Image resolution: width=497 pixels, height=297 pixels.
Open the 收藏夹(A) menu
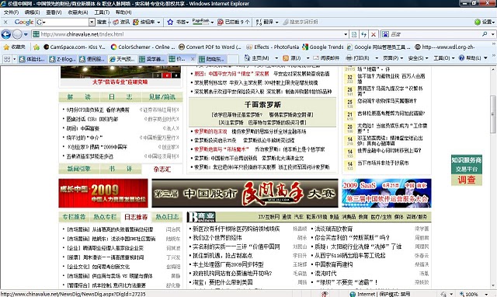(78, 12)
